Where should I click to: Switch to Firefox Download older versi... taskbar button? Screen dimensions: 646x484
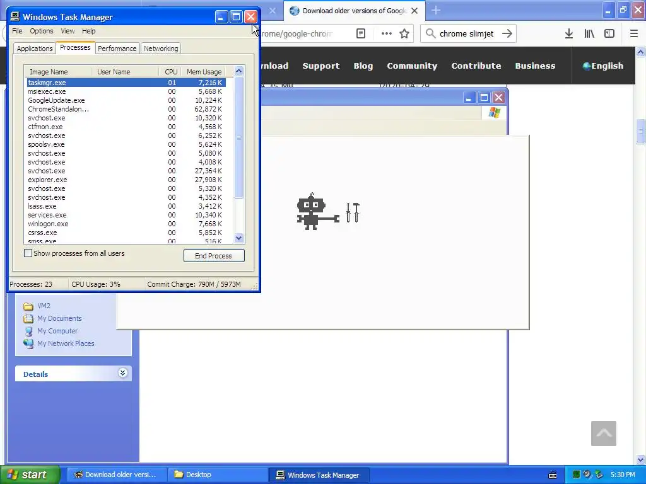coord(117,475)
